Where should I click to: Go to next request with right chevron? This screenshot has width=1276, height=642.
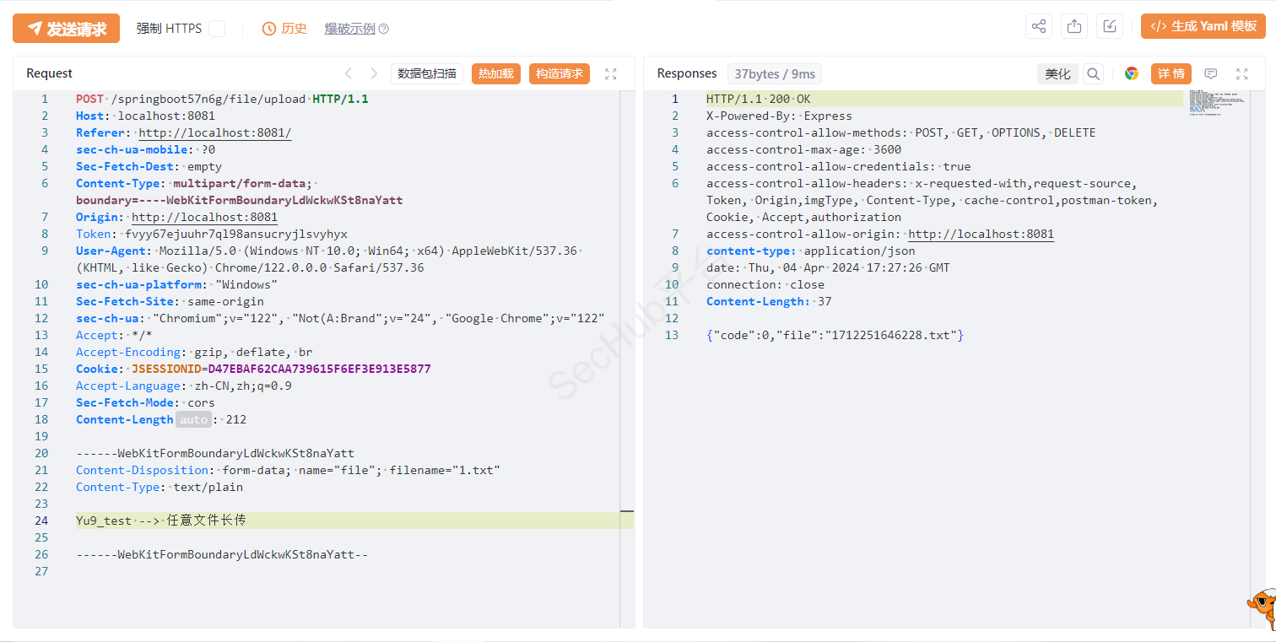tap(373, 74)
